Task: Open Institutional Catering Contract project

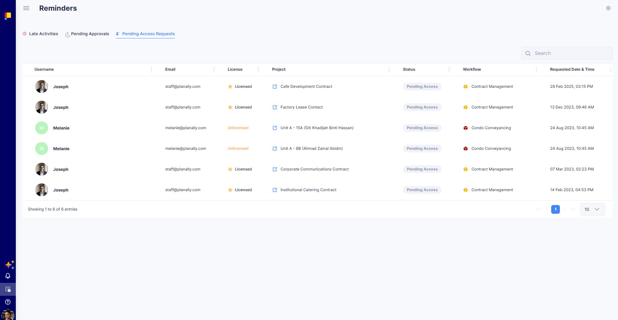Action: click(308, 190)
